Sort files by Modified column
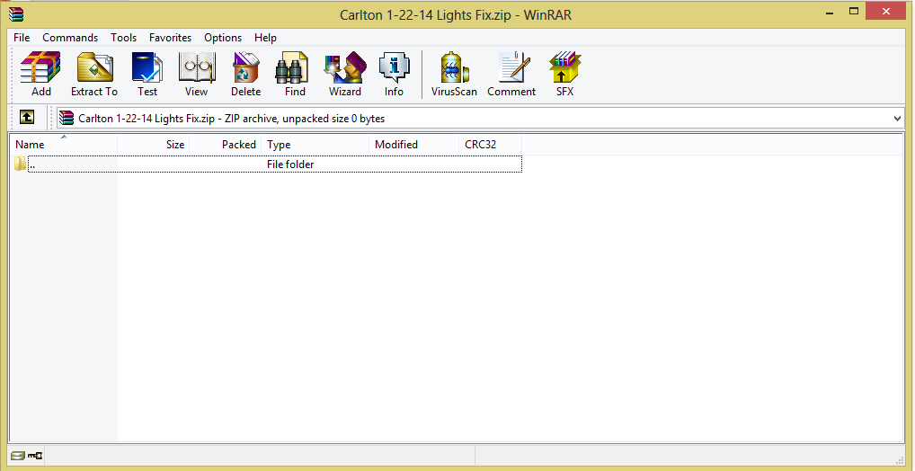The image size is (915, 471). (x=414, y=145)
